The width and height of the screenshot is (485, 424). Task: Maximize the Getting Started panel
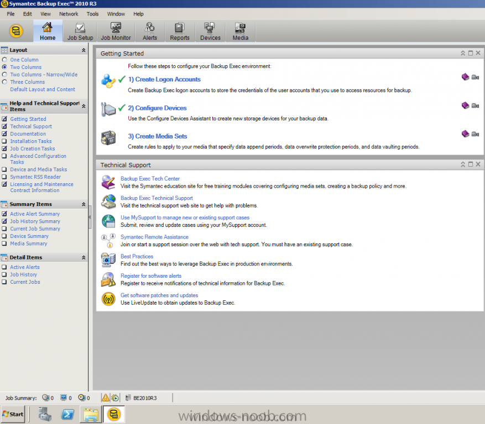pos(471,53)
